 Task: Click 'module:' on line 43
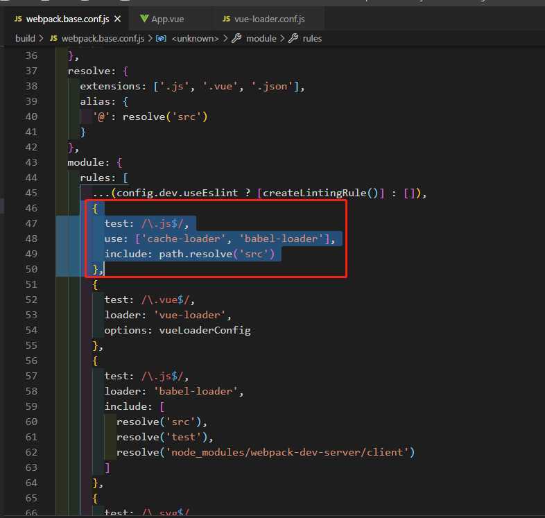(x=89, y=162)
